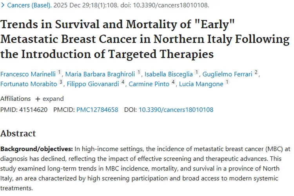Click affiliation superscript 4 after Carmine Pinto
The height and width of the screenshot is (196, 294).
pyautogui.click(x=173, y=82)
